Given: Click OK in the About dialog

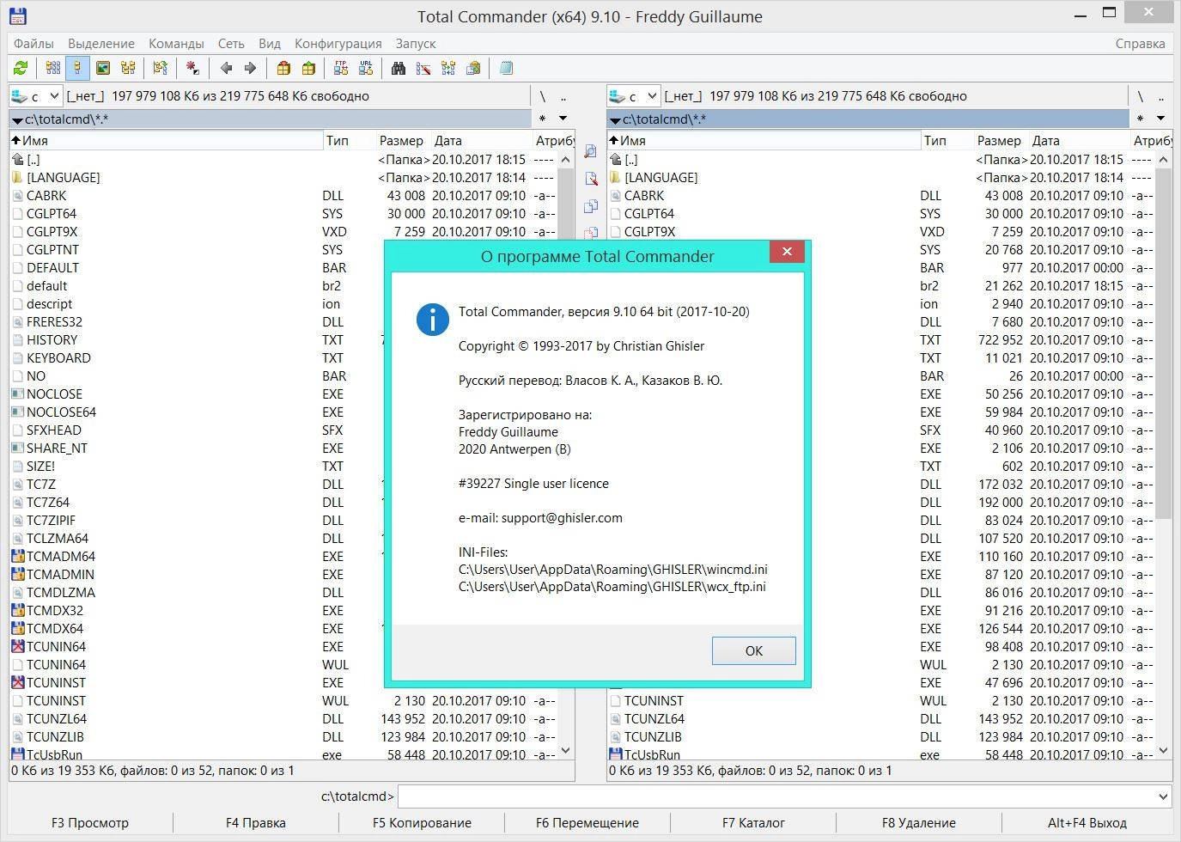Looking at the screenshot, I should click(x=754, y=650).
